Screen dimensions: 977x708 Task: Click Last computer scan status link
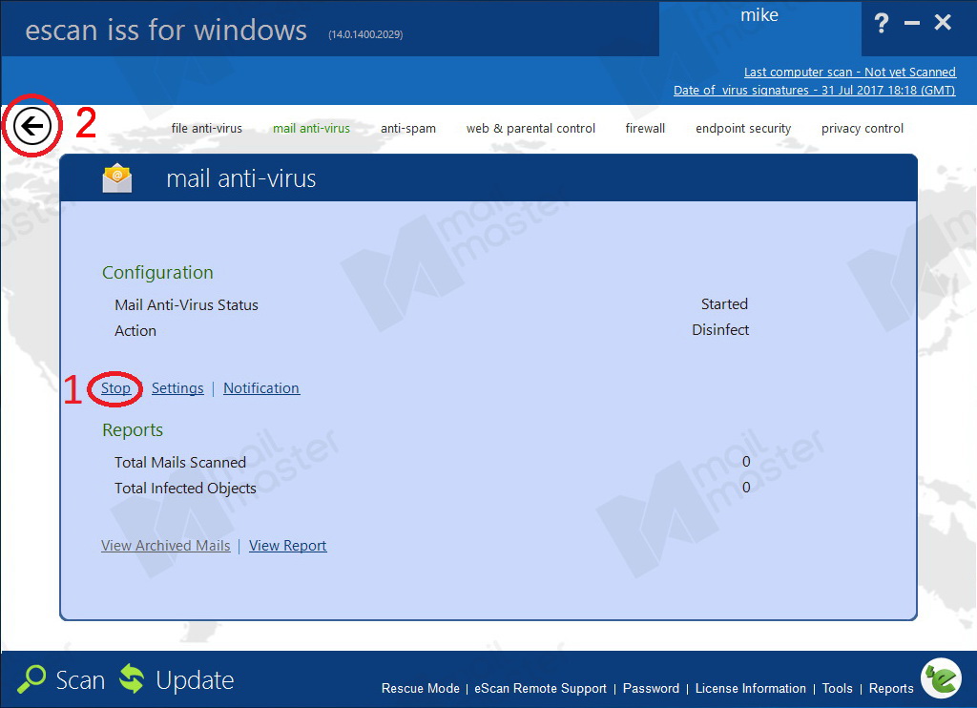tap(850, 73)
